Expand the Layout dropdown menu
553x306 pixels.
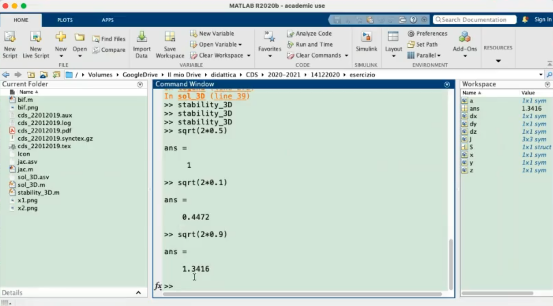[x=393, y=56]
